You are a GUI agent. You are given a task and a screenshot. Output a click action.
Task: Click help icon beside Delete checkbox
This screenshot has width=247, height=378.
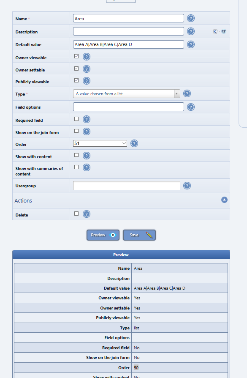pos(87,214)
